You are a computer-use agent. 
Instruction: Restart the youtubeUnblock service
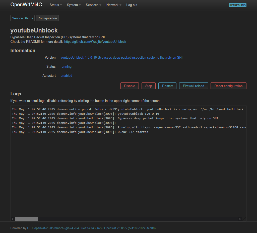(167, 86)
